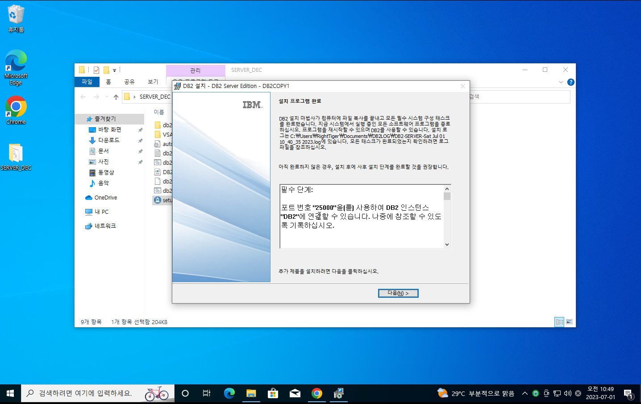This screenshot has width=641, height=404.
Task: Select 내 PC in navigation pane
Action: click(101, 212)
